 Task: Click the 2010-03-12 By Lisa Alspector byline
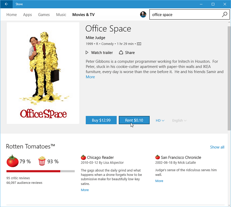(102, 162)
